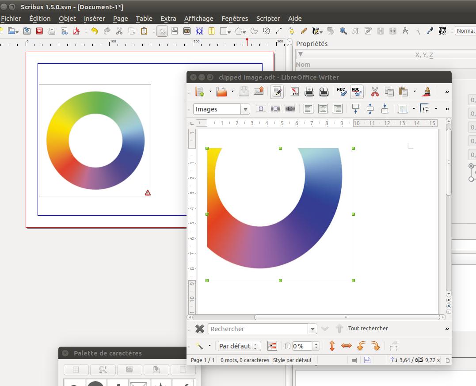Toggle the Scribus selection arrow tool
476x386 pixels.
(x=162, y=31)
